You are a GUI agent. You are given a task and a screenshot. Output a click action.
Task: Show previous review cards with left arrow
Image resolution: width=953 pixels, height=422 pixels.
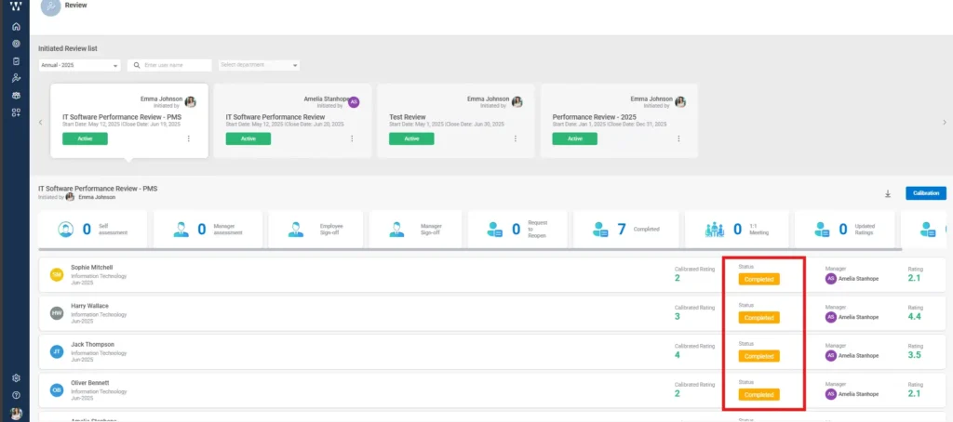(x=41, y=122)
